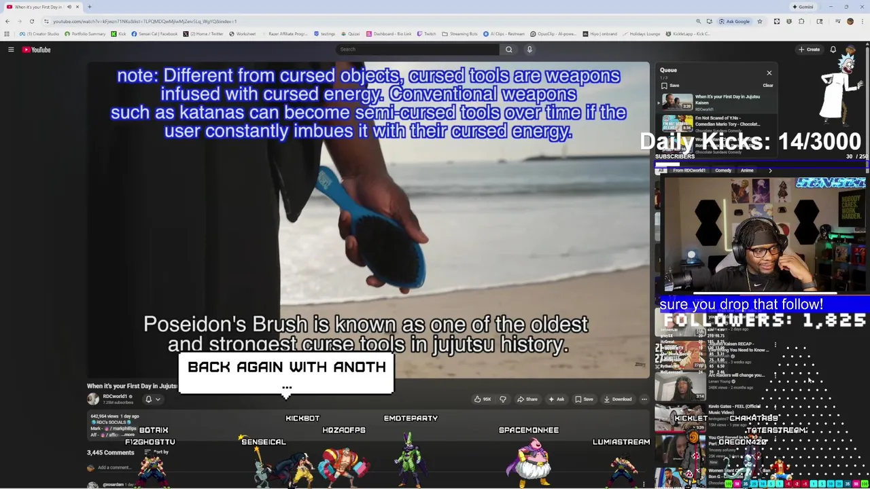
Task: Open a new browser tab with the plus
Action: 89,7
